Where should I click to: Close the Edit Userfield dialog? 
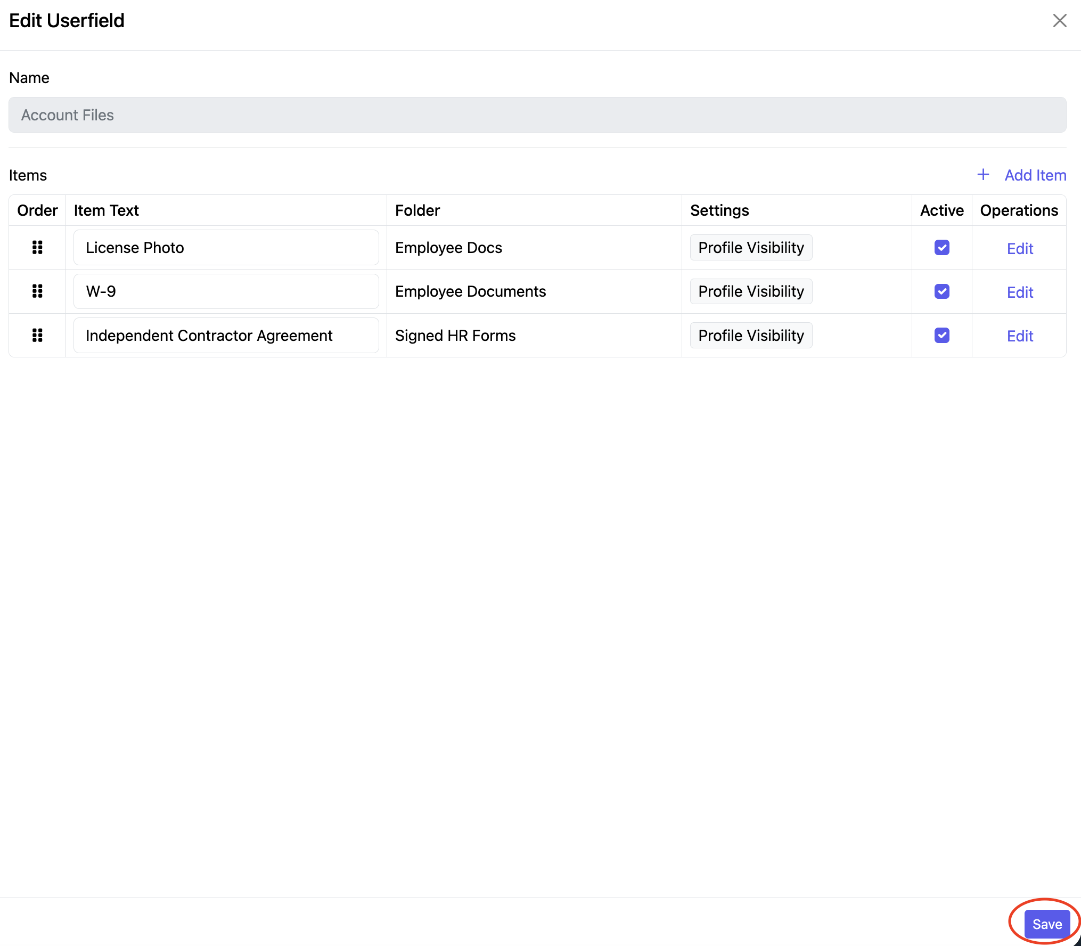[x=1059, y=21]
